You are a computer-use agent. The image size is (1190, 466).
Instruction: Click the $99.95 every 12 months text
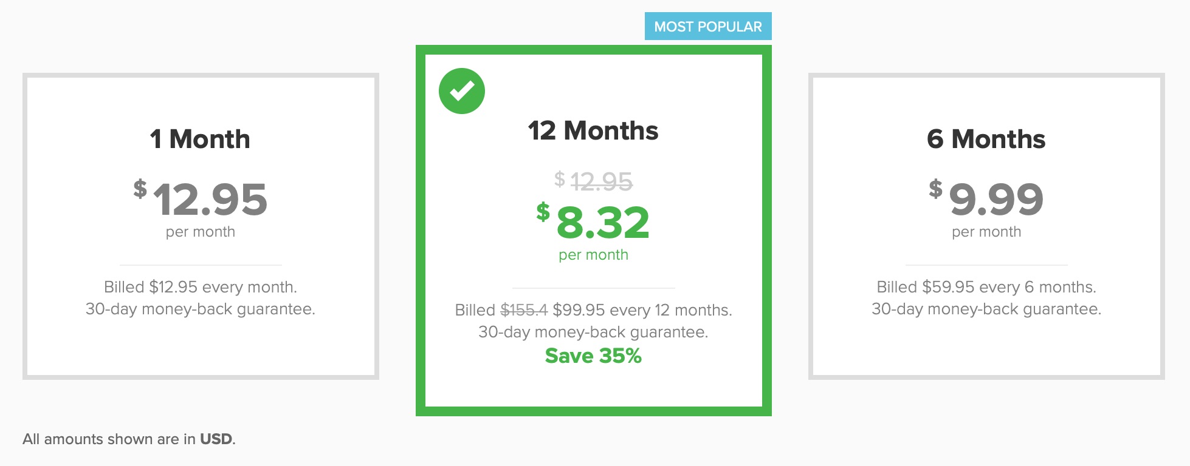[642, 310]
